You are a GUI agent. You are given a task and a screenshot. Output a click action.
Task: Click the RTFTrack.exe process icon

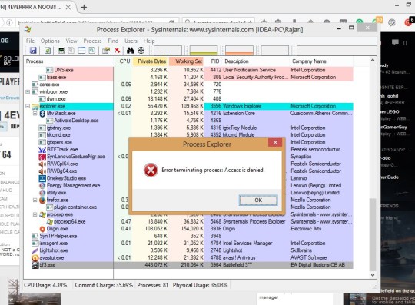[42, 150]
